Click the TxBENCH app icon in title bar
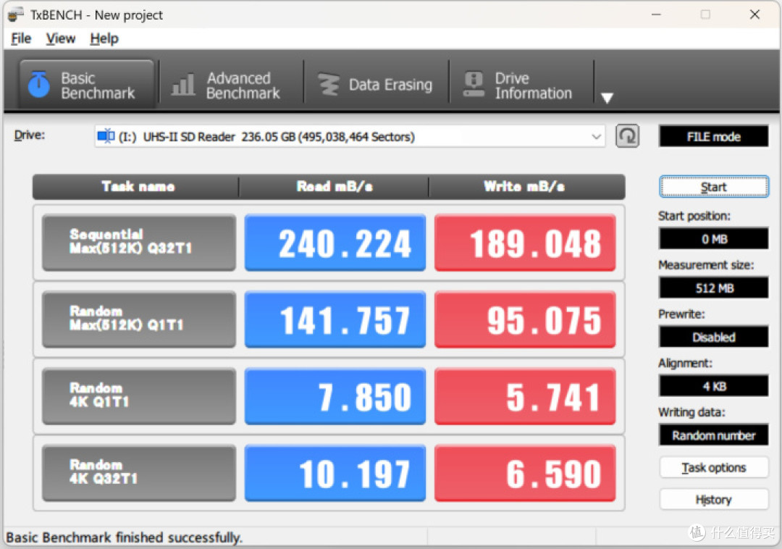Image resolution: width=782 pixels, height=549 pixels. [x=15, y=14]
